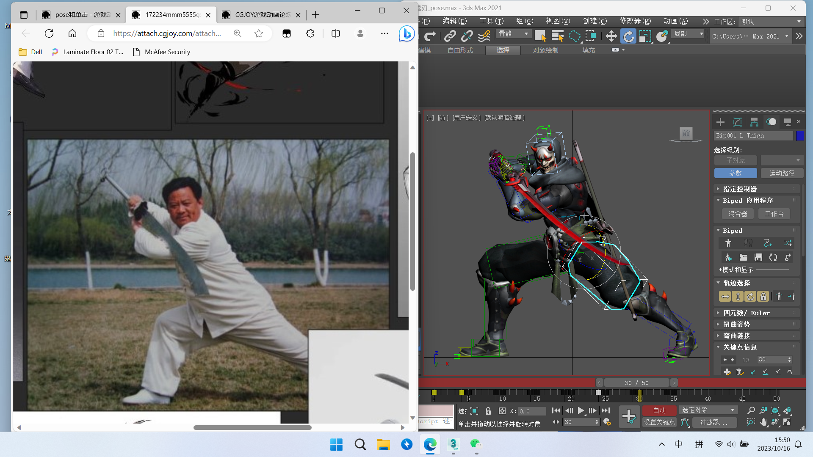Open the Motion panel tab
The width and height of the screenshot is (813, 457).
tap(772, 122)
